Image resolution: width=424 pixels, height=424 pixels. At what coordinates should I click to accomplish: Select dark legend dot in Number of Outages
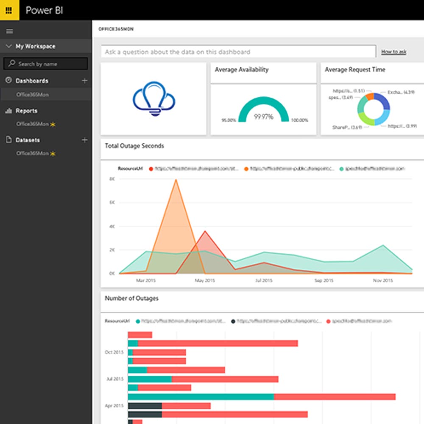pos(233,321)
